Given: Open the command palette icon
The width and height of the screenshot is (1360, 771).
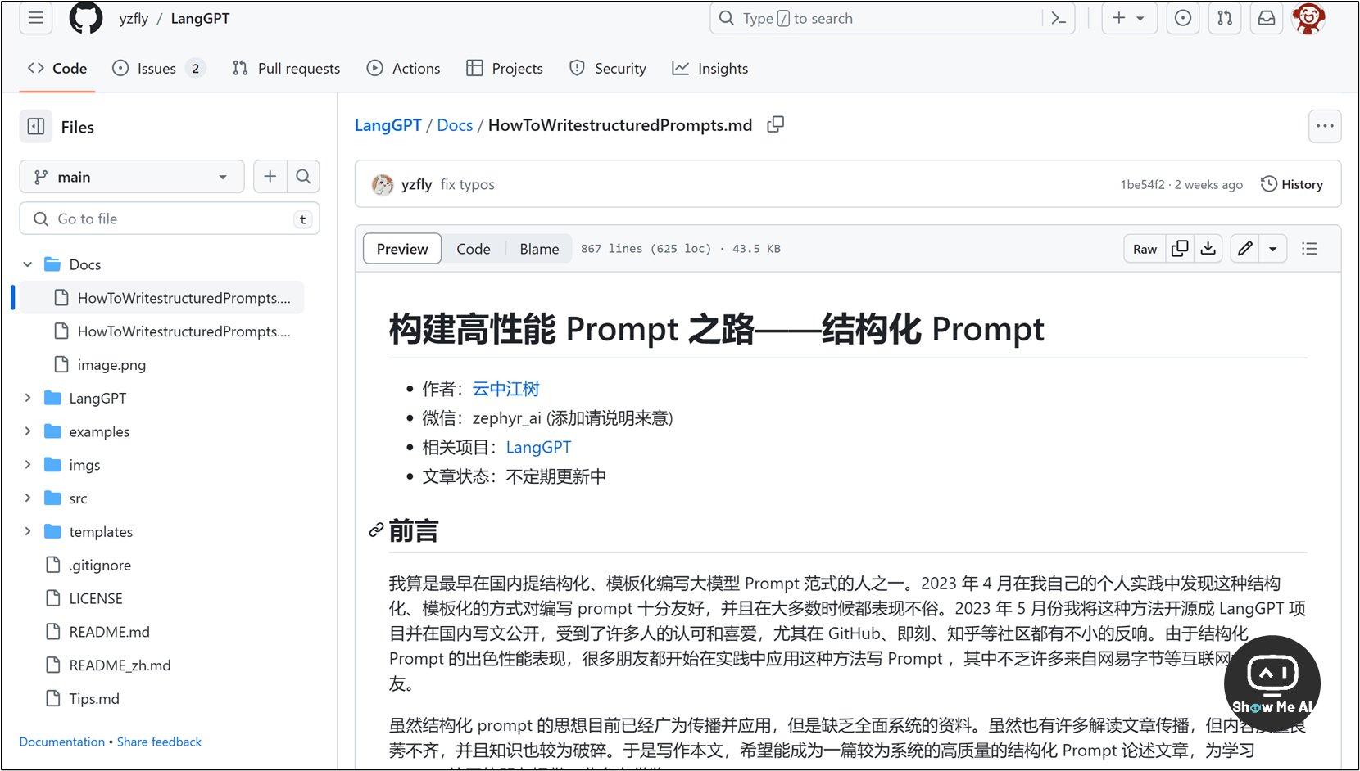Looking at the screenshot, I should (1059, 18).
